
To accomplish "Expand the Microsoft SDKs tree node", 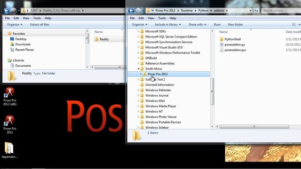I will coord(138,31).
